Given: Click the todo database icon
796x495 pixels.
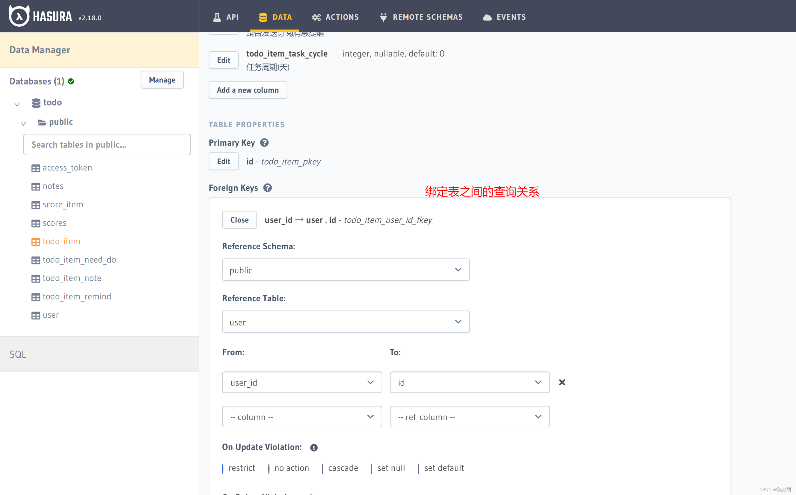Looking at the screenshot, I should (x=36, y=103).
